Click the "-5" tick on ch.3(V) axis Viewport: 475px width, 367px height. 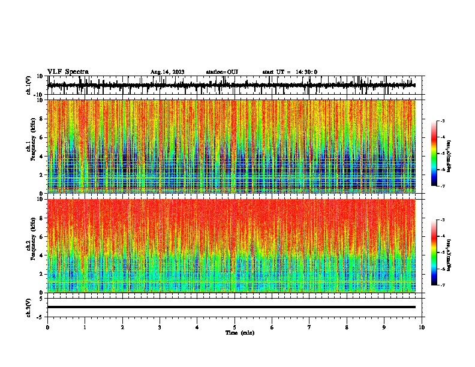coord(40,317)
